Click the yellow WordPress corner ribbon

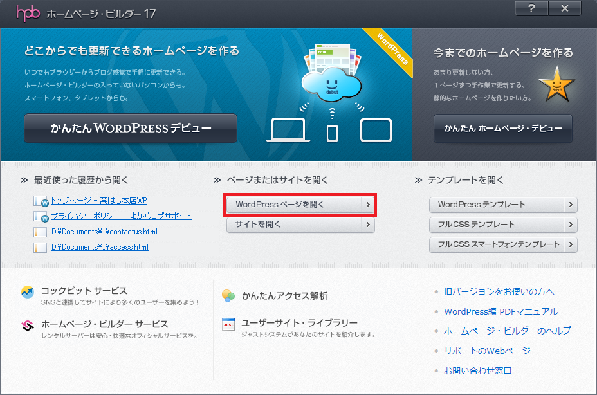point(391,50)
